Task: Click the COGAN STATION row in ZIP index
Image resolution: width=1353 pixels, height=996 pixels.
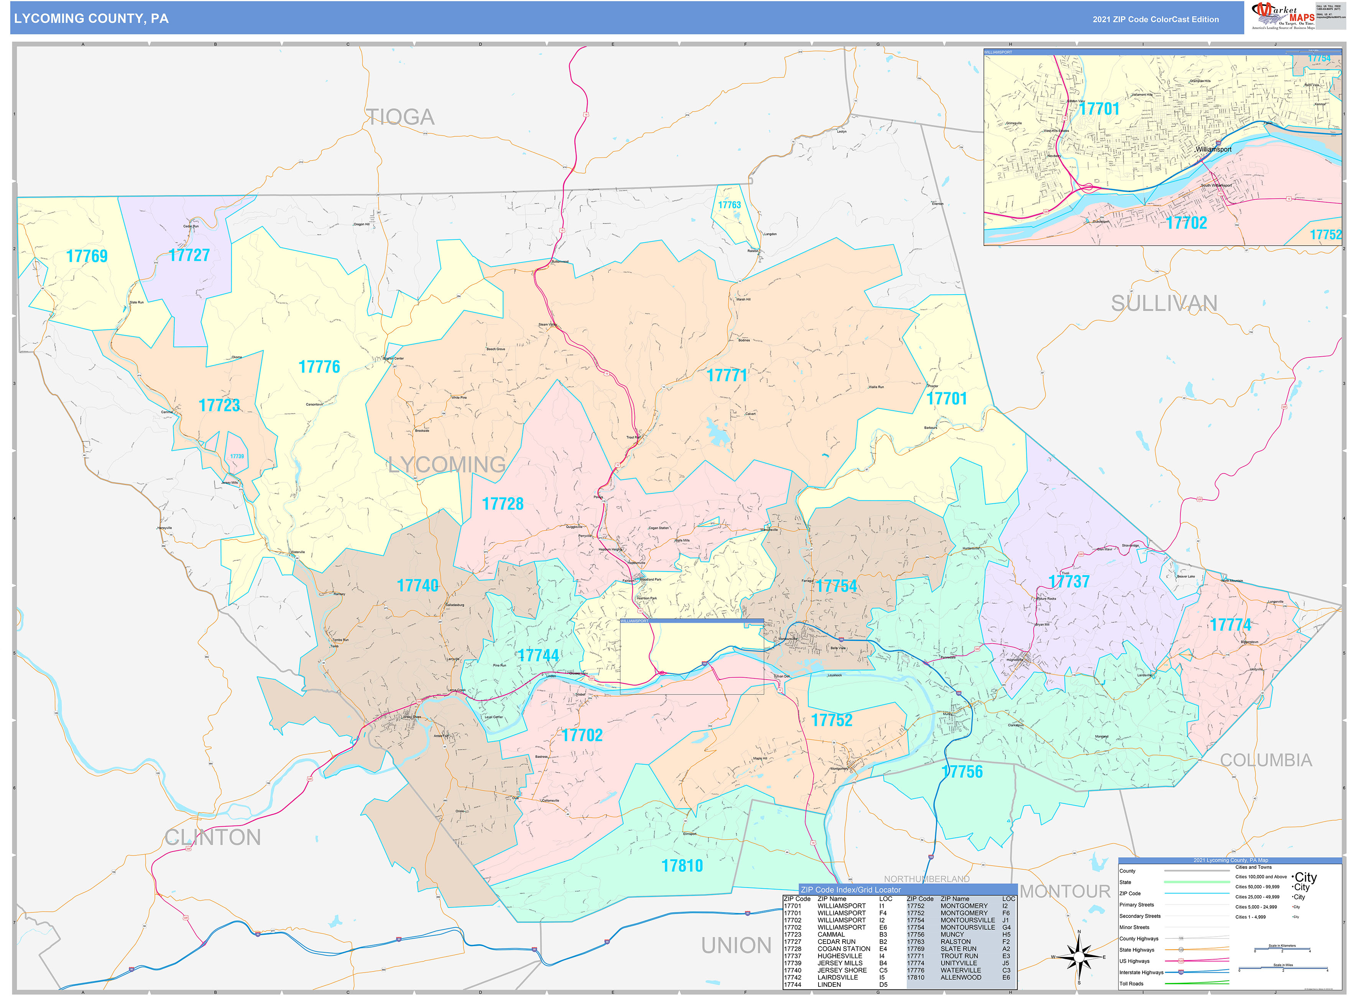Action: click(x=835, y=949)
